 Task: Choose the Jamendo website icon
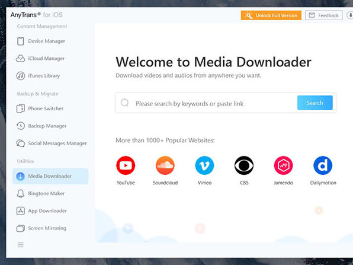click(284, 165)
